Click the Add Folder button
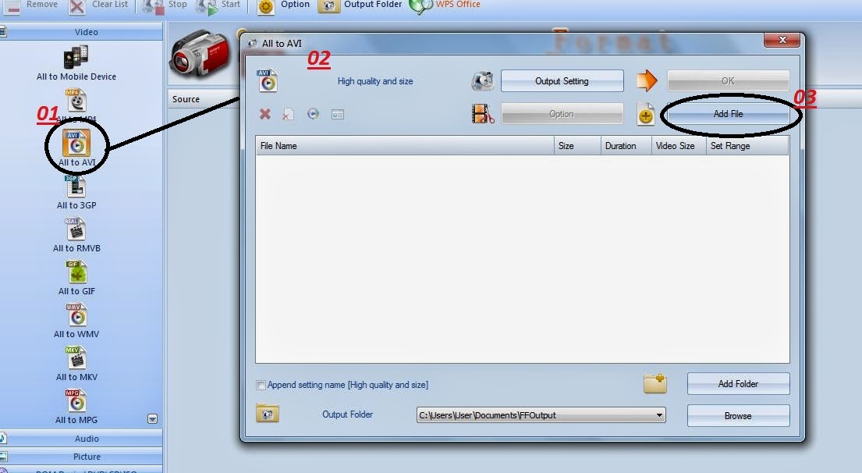The image size is (862, 473). (738, 384)
